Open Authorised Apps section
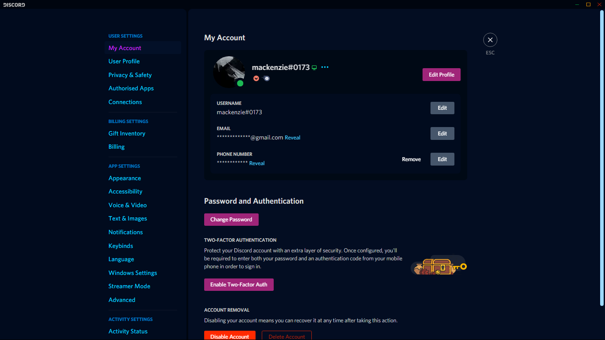The width and height of the screenshot is (605, 340). point(143,89)
